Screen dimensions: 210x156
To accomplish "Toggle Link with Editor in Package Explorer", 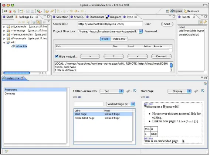I will (x=38, y=22).
